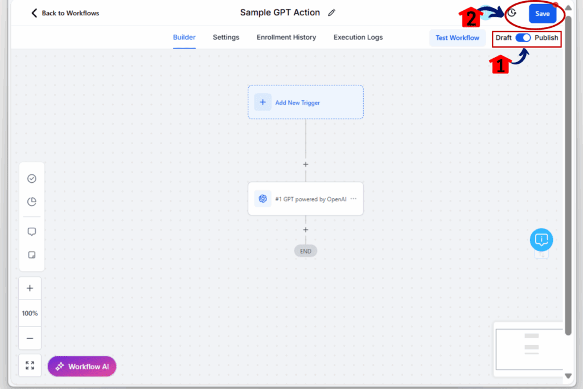Open the pie chart stats icon
Viewport: 583px width, 389px height.
click(32, 202)
